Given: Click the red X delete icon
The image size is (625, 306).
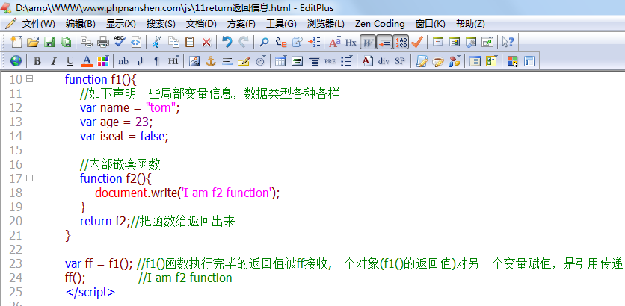Looking at the screenshot, I should (x=206, y=42).
